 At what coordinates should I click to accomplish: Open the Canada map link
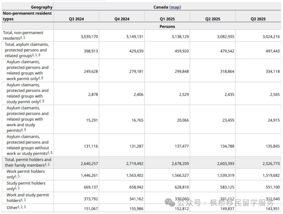click(x=175, y=7)
